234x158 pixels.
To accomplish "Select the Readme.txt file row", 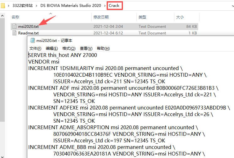I will click(x=28, y=33).
